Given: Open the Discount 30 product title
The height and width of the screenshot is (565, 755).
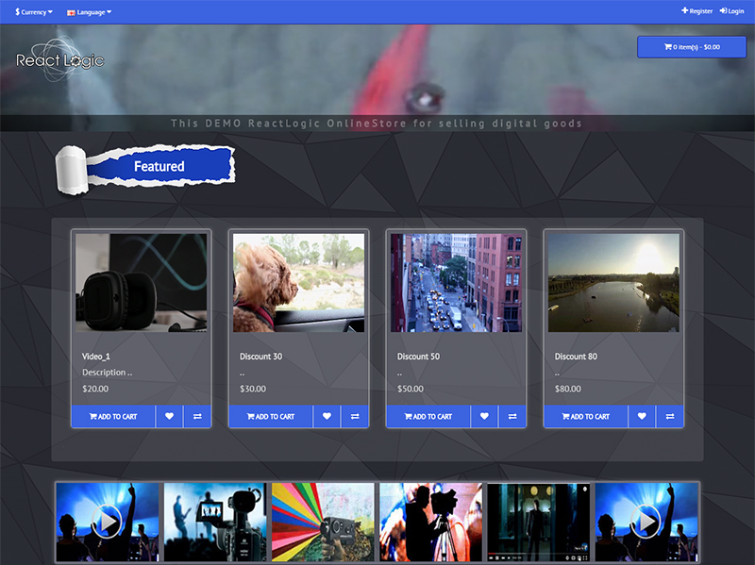Looking at the screenshot, I should [260, 357].
